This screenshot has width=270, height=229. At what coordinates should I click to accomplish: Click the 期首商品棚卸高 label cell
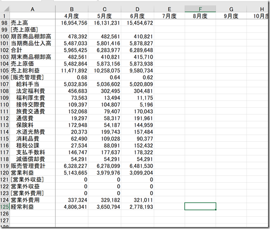tap(33, 36)
